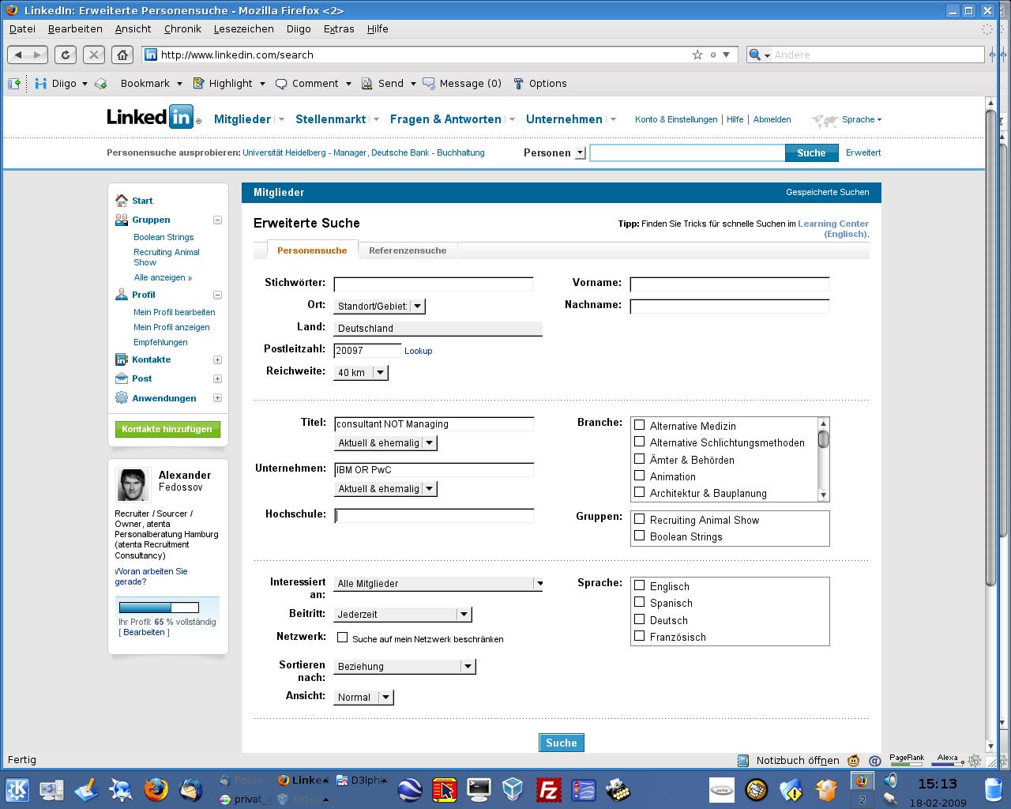Viewport: 1011px width, 809px height.
Task: Launch Firefox from the taskbar panel
Action: (x=156, y=788)
